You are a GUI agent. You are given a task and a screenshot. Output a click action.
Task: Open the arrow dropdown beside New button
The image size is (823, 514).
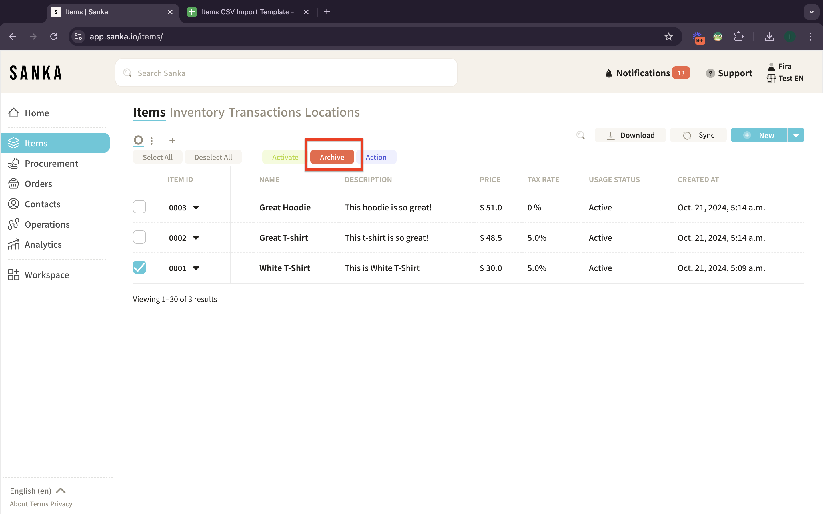[x=796, y=135]
